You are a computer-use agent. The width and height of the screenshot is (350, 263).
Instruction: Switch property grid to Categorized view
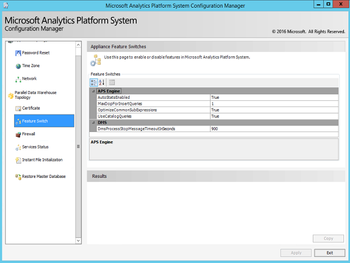94,82
